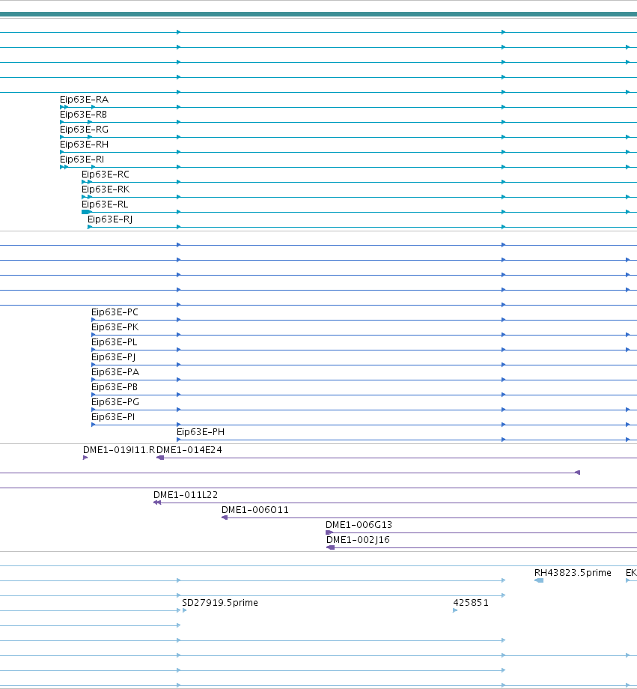Click the RH43823.5prime light-blue arrow glyph
637x689 pixels.
point(539,580)
